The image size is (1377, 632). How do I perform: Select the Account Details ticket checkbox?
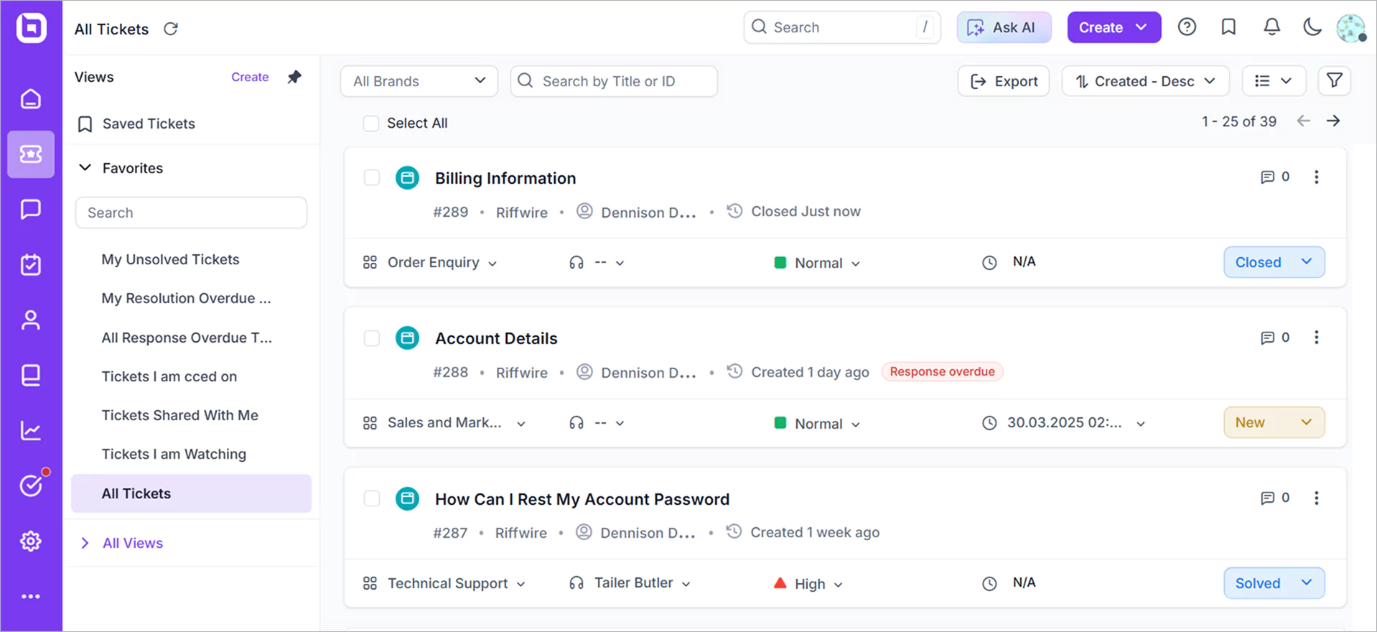pyautogui.click(x=372, y=338)
